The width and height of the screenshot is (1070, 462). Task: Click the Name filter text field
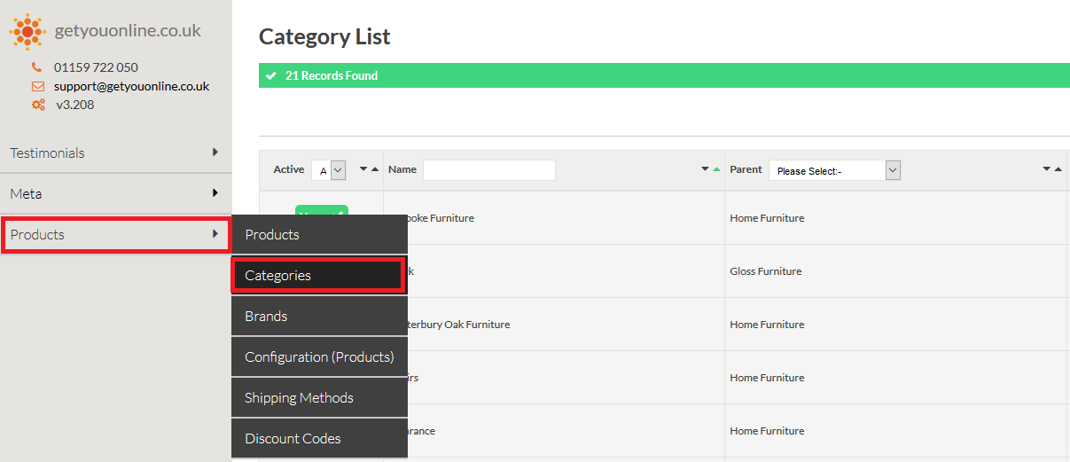coord(489,170)
